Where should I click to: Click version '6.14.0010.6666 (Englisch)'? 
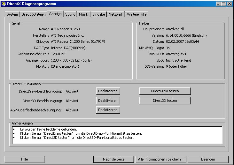pos(186,35)
